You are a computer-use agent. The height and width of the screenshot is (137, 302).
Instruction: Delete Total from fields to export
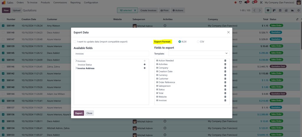coord(225,93)
